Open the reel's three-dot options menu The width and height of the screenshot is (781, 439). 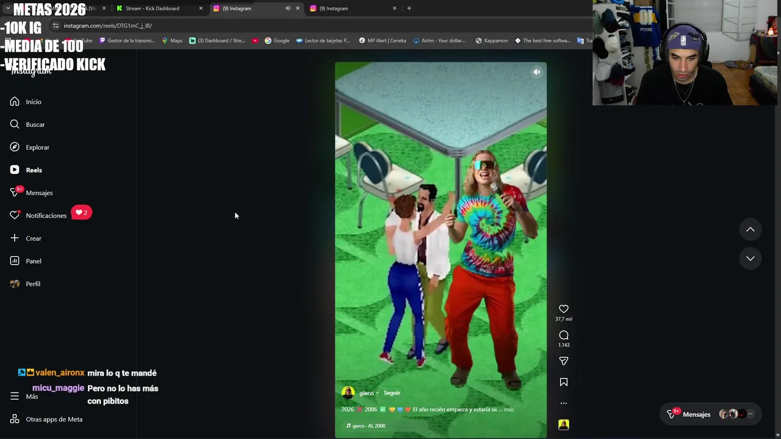(x=564, y=403)
